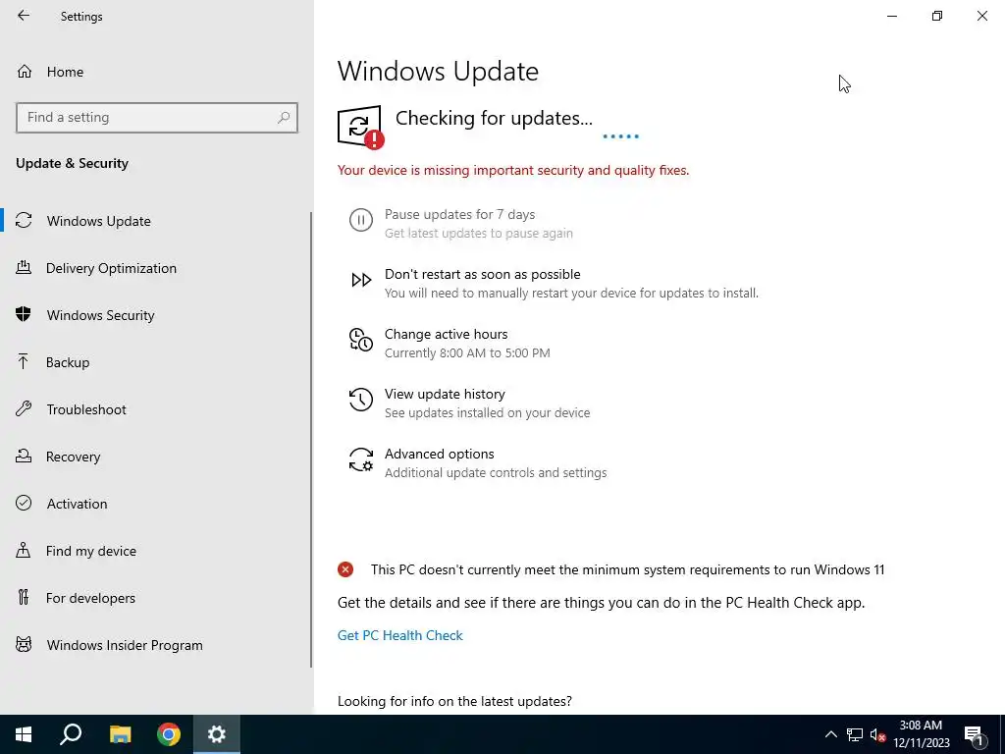
Task: Launch Google Chrome from taskbar
Action: (x=169, y=734)
